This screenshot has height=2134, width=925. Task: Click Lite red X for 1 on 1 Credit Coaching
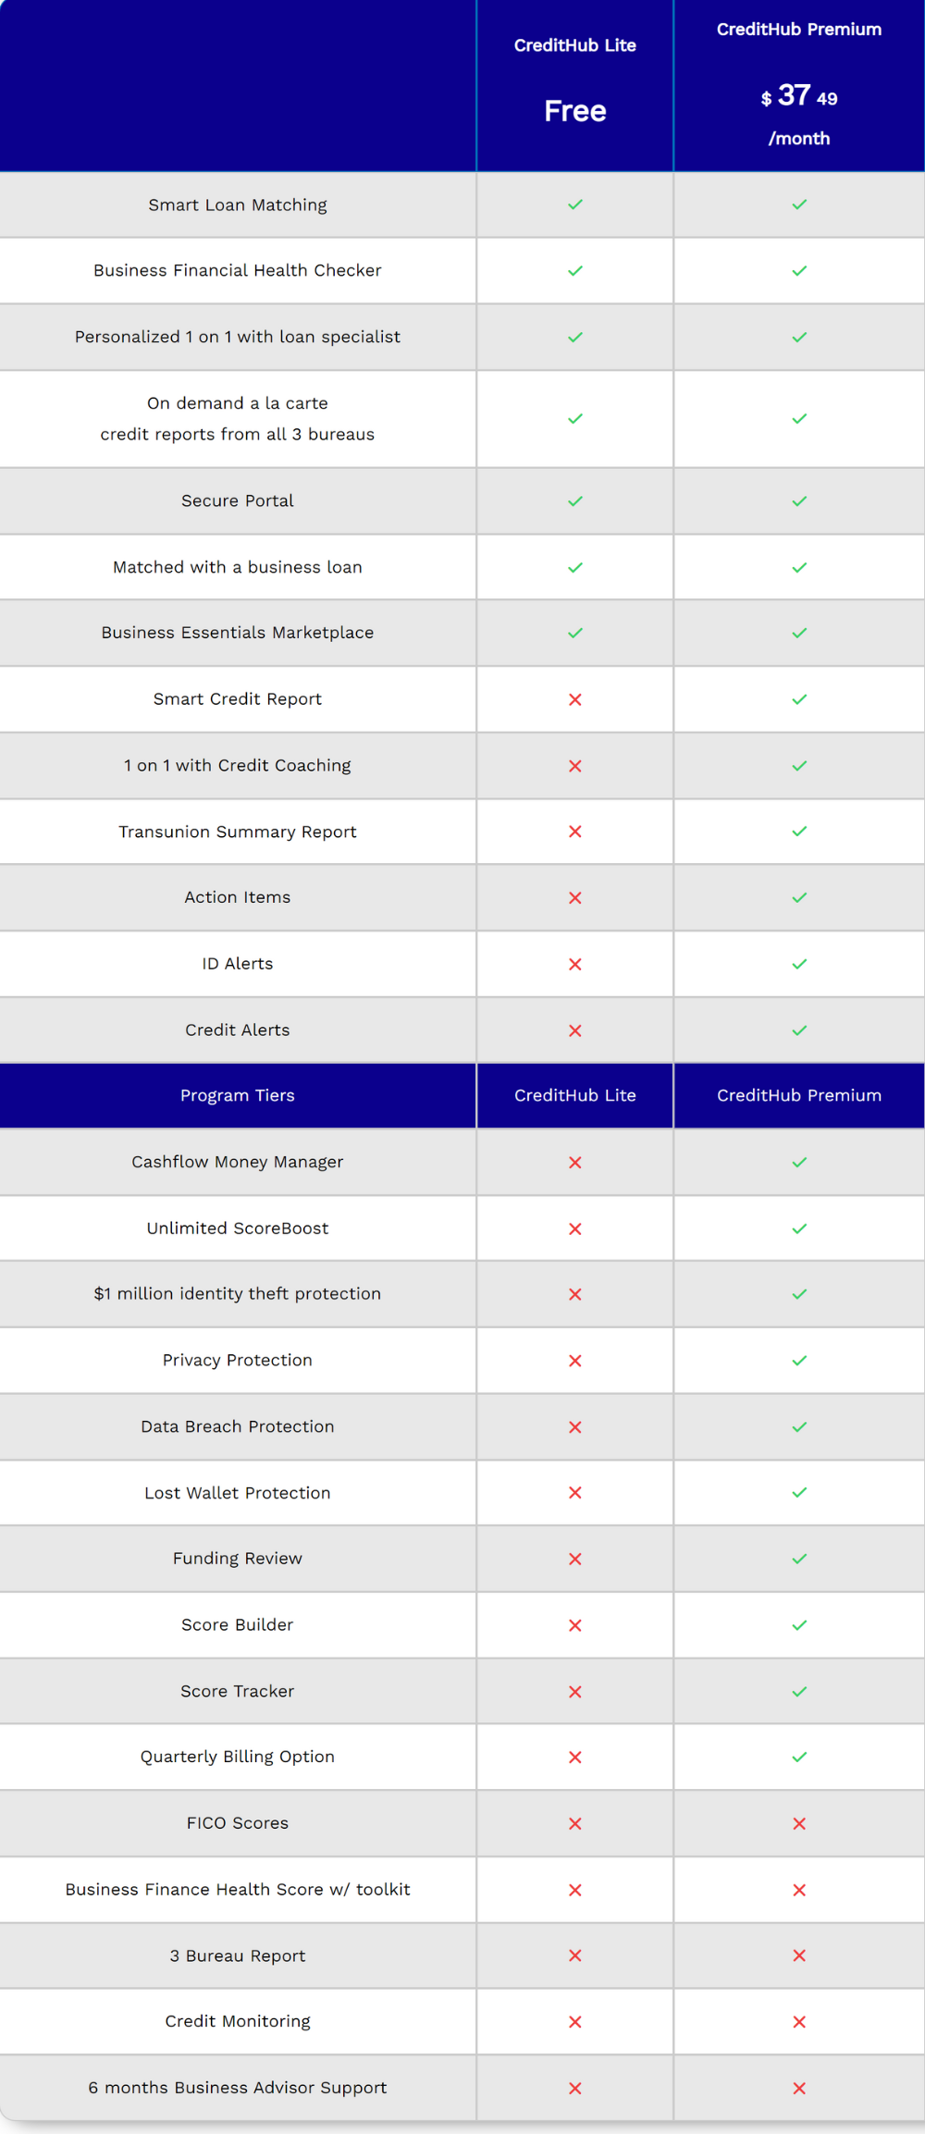(x=575, y=766)
